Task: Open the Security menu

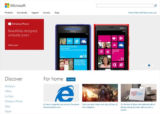Action: coord(46,13)
